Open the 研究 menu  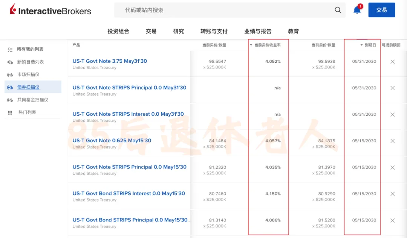(x=179, y=31)
